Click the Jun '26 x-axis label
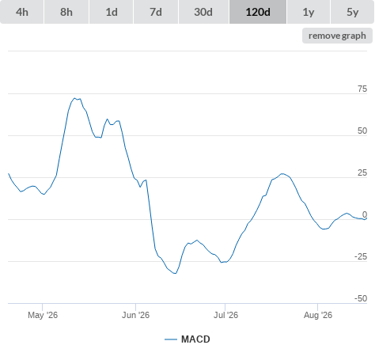Viewport: 375px width, 360px height. point(135,315)
